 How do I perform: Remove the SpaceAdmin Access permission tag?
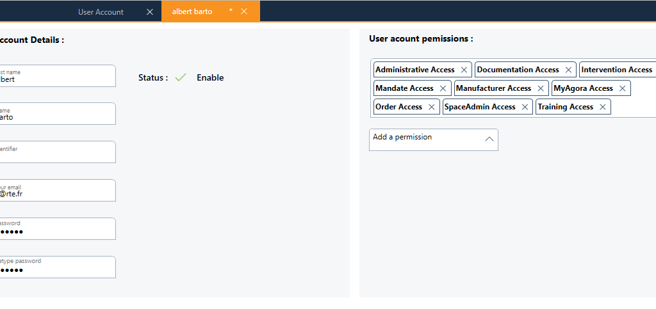[x=525, y=107]
